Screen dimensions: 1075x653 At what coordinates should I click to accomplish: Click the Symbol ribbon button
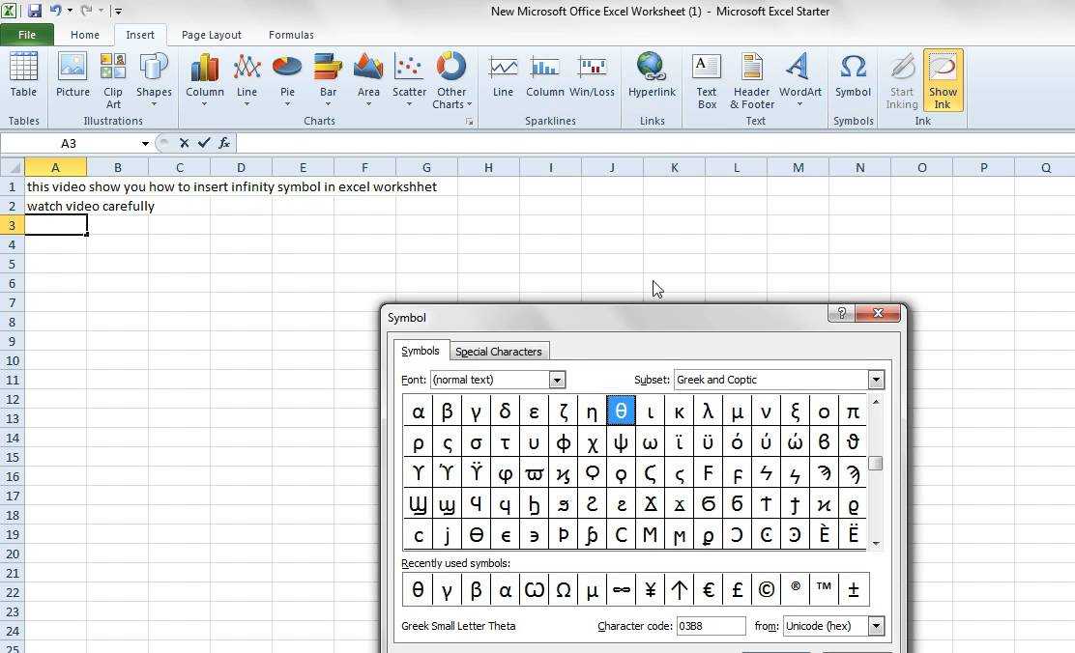pos(853,75)
